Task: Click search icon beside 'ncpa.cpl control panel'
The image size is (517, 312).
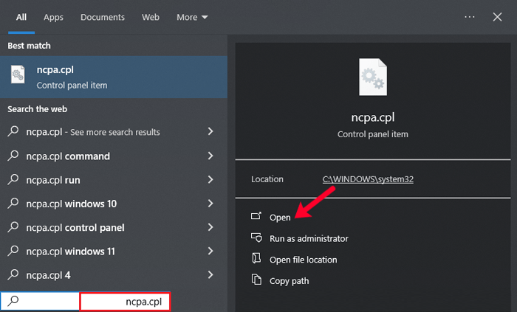Action: point(13,227)
